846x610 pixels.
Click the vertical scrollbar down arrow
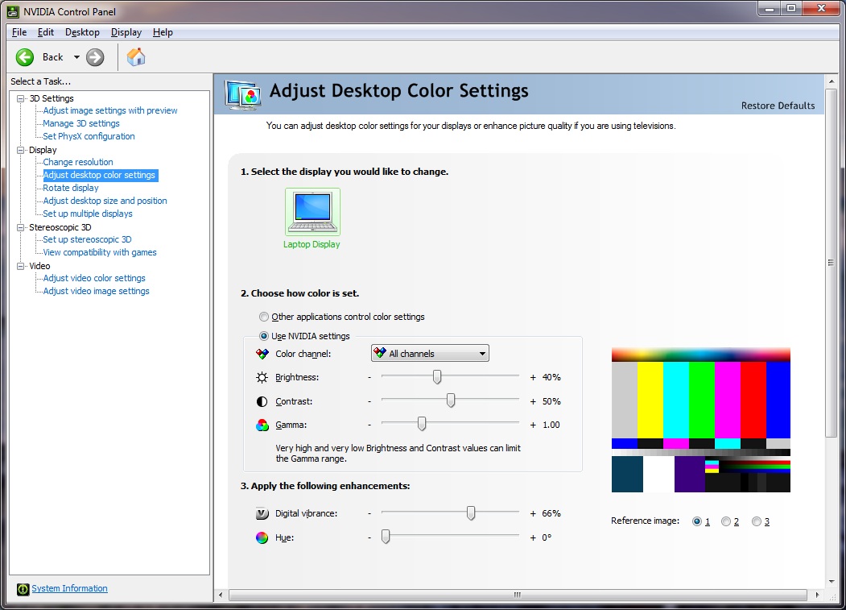pos(832,582)
